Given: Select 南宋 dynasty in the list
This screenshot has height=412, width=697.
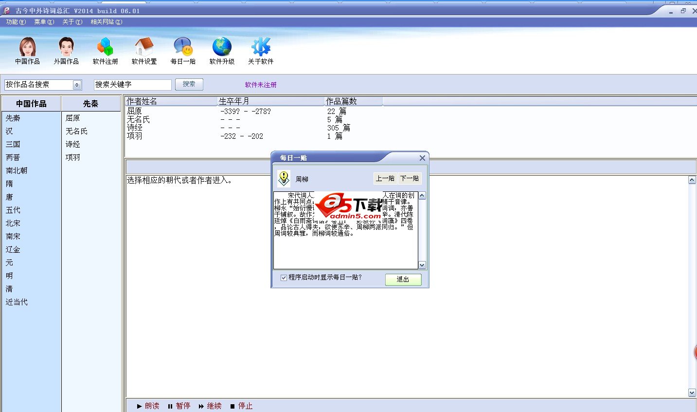Looking at the screenshot, I should click(x=13, y=236).
